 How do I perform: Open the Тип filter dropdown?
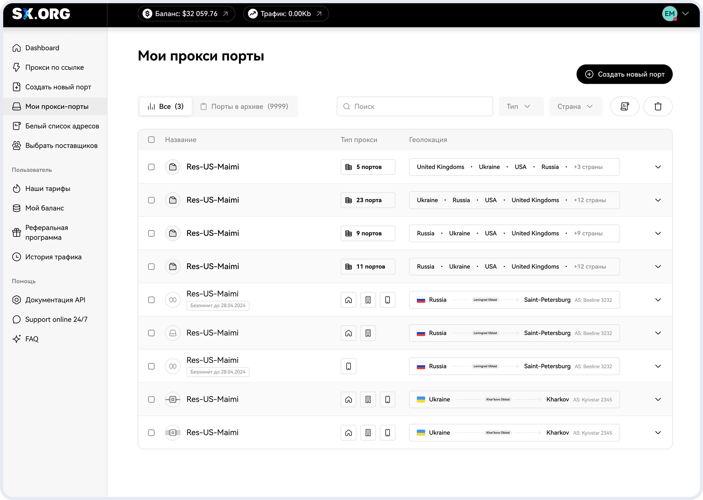point(521,106)
